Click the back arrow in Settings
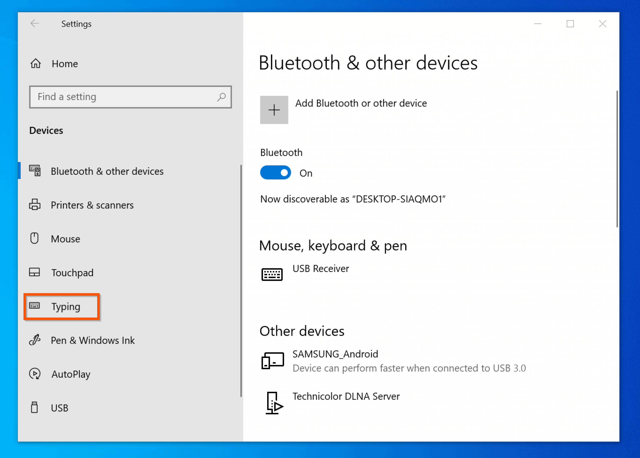This screenshot has width=640, height=458. click(x=35, y=23)
